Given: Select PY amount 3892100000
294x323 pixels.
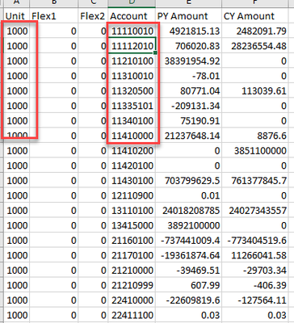Looking at the screenshot, I should [x=188, y=225].
